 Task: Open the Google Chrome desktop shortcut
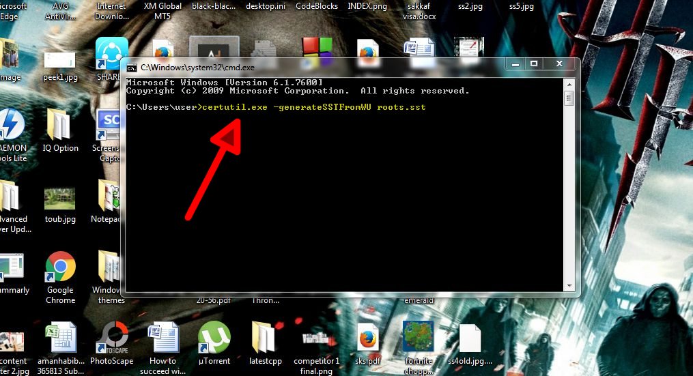click(x=61, y=266)
